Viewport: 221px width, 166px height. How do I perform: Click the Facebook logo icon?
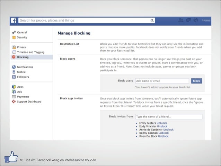click(x=14, y=20)
